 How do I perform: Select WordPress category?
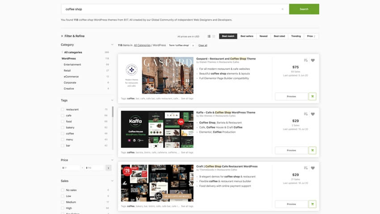click(x=68, y=59)
